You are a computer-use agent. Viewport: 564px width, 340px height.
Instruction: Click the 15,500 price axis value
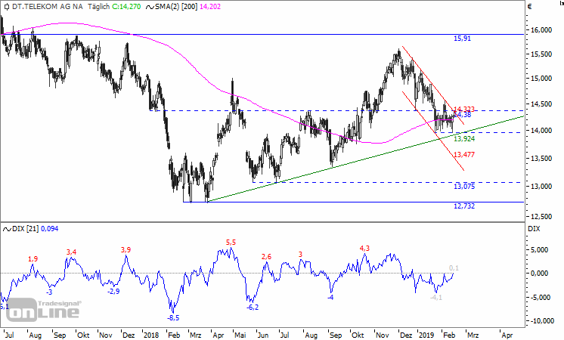(x=541, y=54)
